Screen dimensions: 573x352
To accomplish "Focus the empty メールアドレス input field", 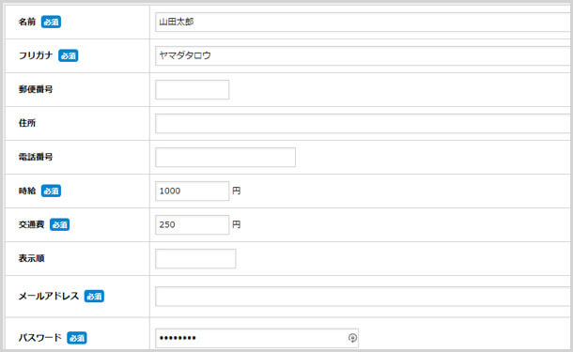I will pyautogui.click(x=364, y=296).
